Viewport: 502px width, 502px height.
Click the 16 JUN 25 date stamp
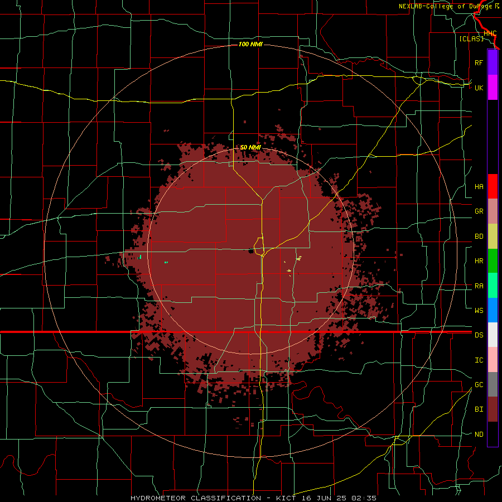click(x=325, y=498)
